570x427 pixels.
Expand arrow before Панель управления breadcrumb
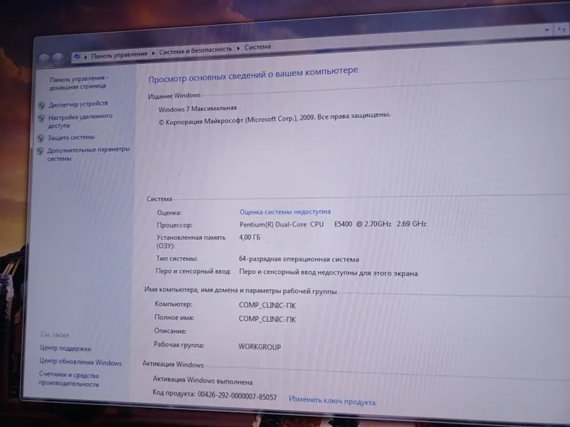coord(85,57)
